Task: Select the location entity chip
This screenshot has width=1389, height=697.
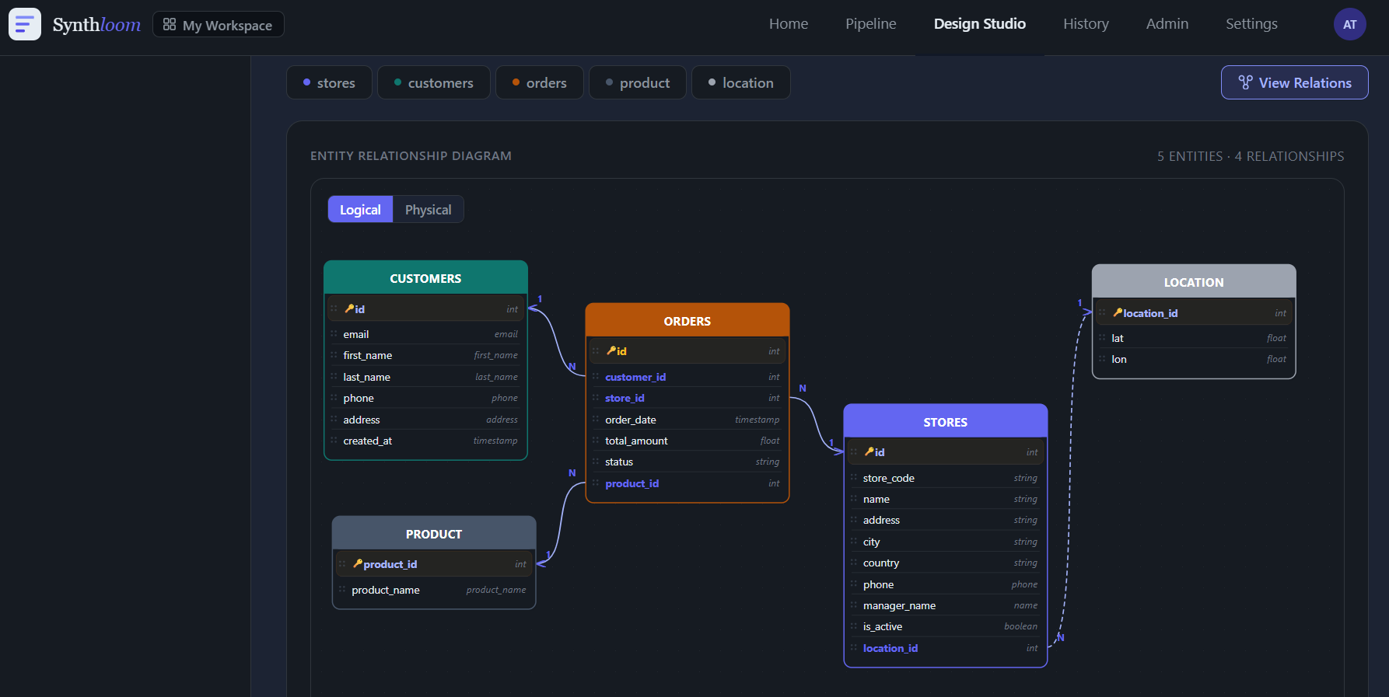Action: [741, 82]
